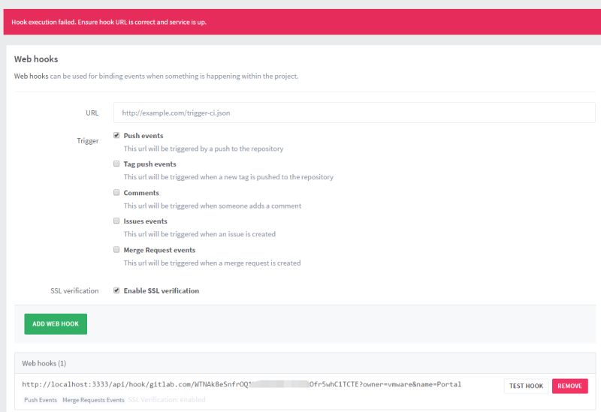This screenshot has width=601, height=412.
Task: Click the Merge Requests Events tag label
Action: click(x=93, y=400)
